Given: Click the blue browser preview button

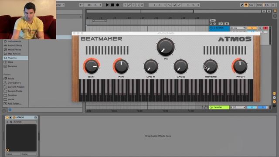Looking at the screenshot, I should (x=10, y=110).
